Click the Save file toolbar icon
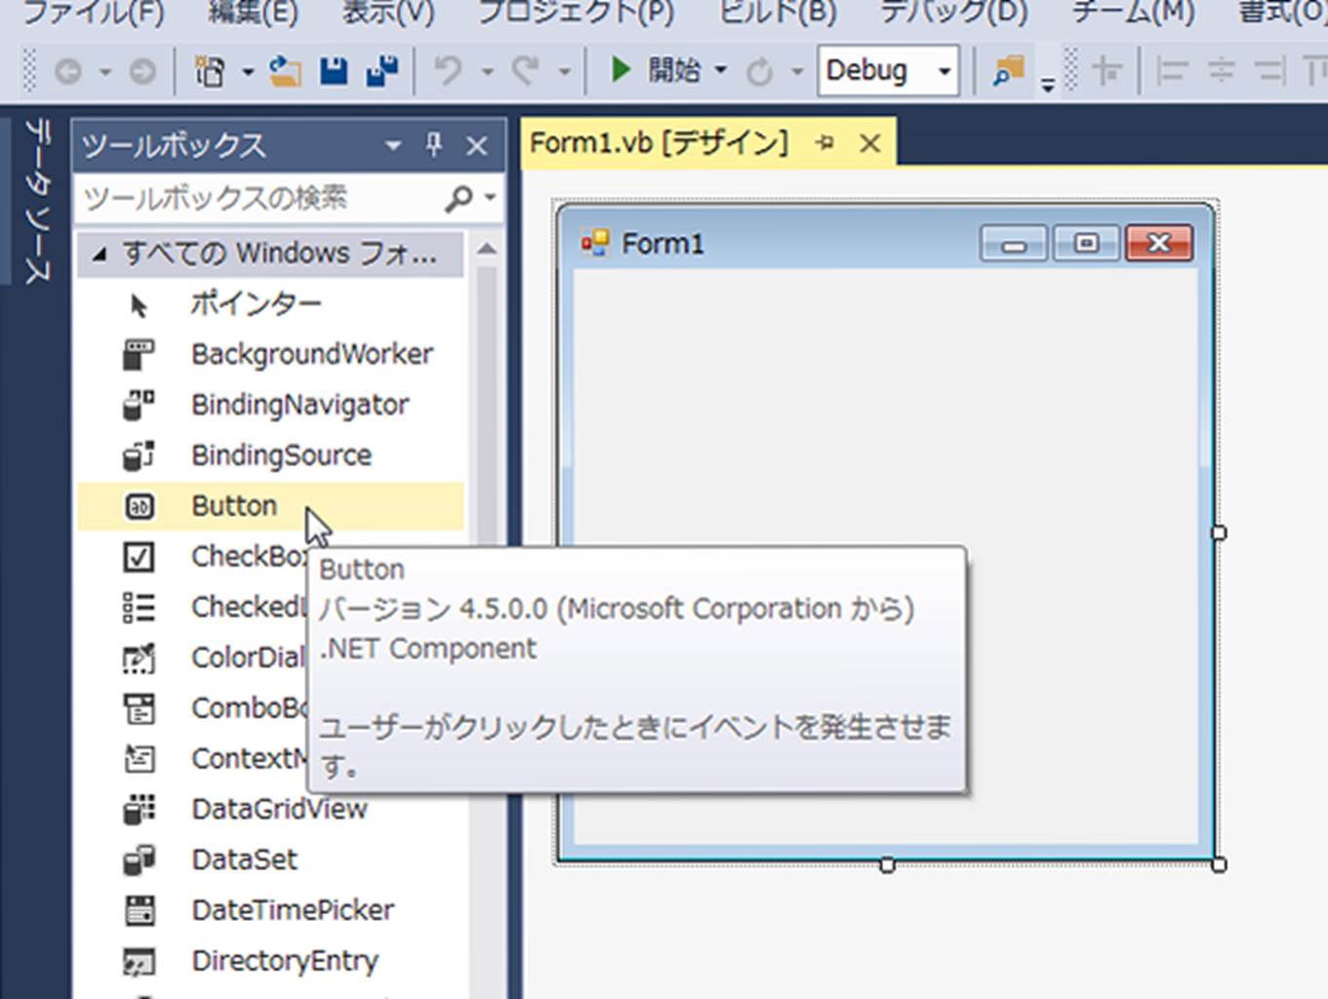1328x999 pixels. [x=334, y=71]
